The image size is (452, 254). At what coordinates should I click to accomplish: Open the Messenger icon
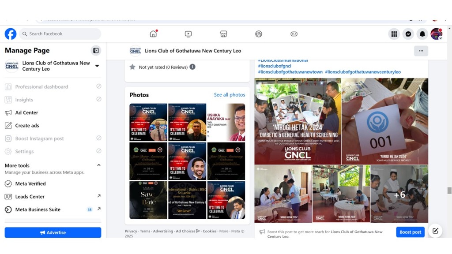click(x=408, y=34)
